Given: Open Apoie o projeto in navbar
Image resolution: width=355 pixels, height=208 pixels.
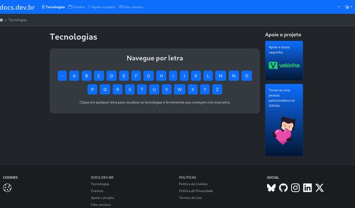Looking at the screenshot, I should (x=102, y=7).
